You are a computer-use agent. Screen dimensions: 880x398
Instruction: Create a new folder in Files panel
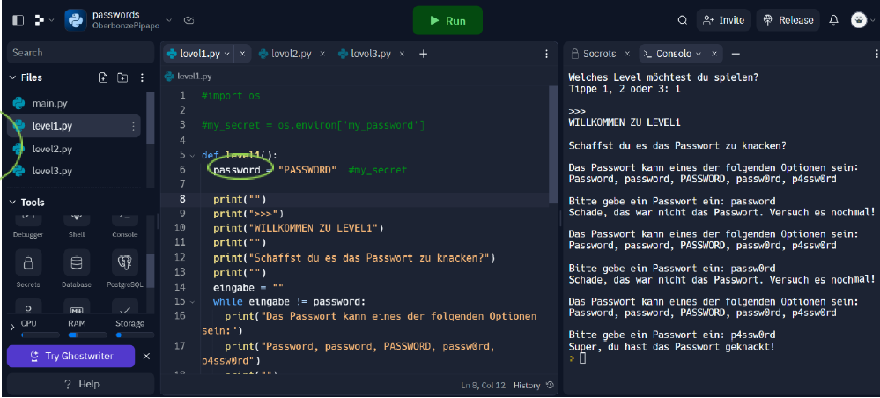[x=122, y=77]
